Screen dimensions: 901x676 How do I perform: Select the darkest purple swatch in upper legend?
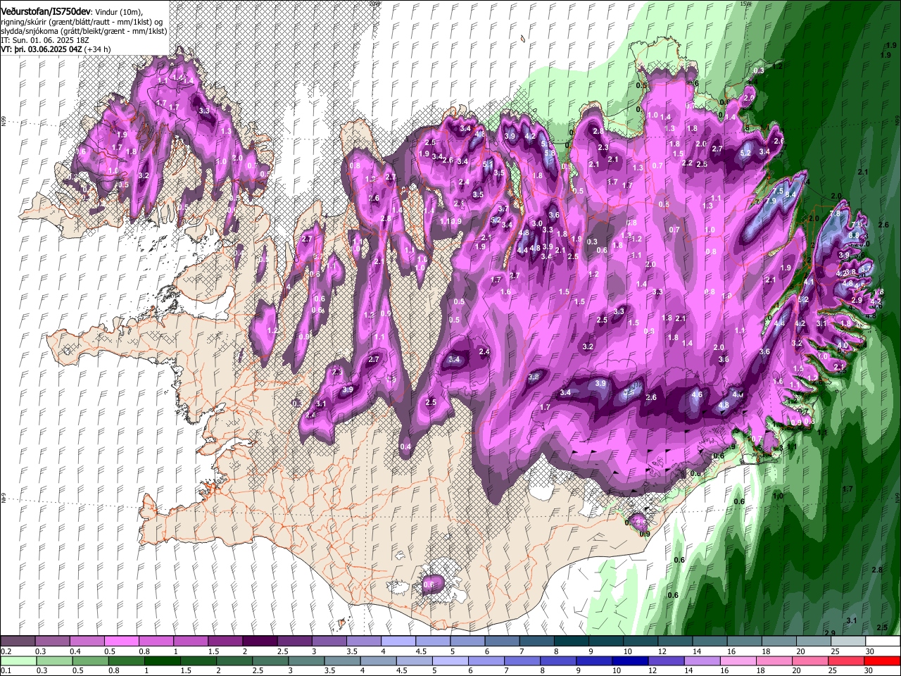click(x=260, y=641)
